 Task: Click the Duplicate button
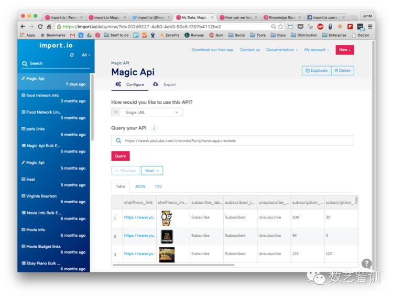316,70
